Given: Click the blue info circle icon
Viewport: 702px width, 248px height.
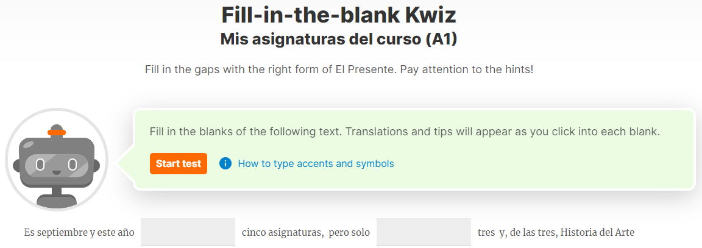Looking at the screenshot, I should (x=225, y=163).
